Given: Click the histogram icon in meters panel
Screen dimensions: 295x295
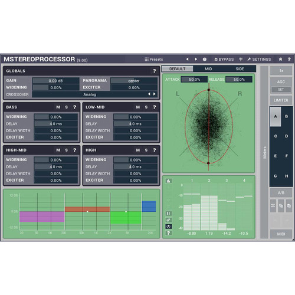Looking at the screenshot, I should tap(168, 181).
